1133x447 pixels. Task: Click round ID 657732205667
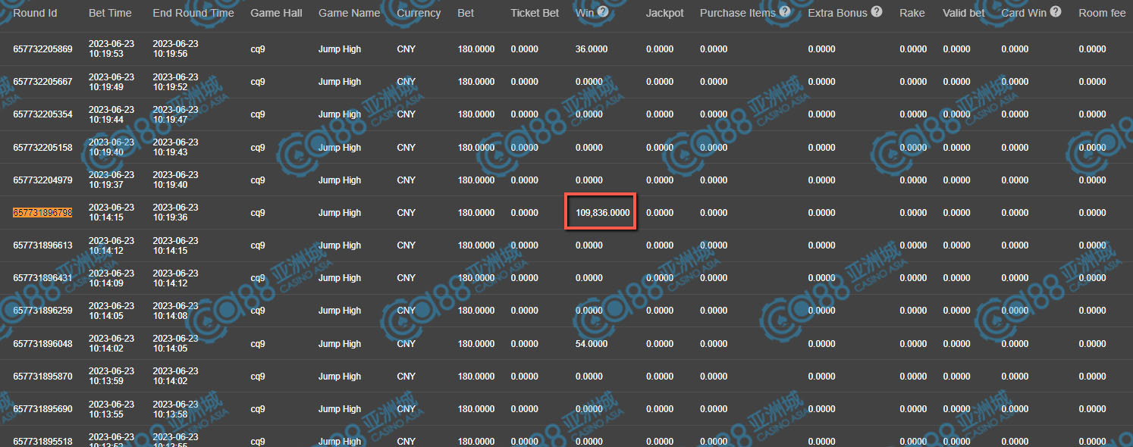pyautogui.click(x=42, y=82)
